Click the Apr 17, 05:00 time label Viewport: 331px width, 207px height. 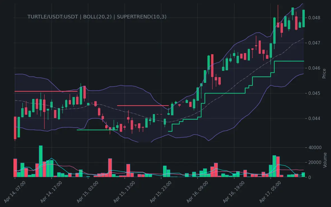coord(270,192)
